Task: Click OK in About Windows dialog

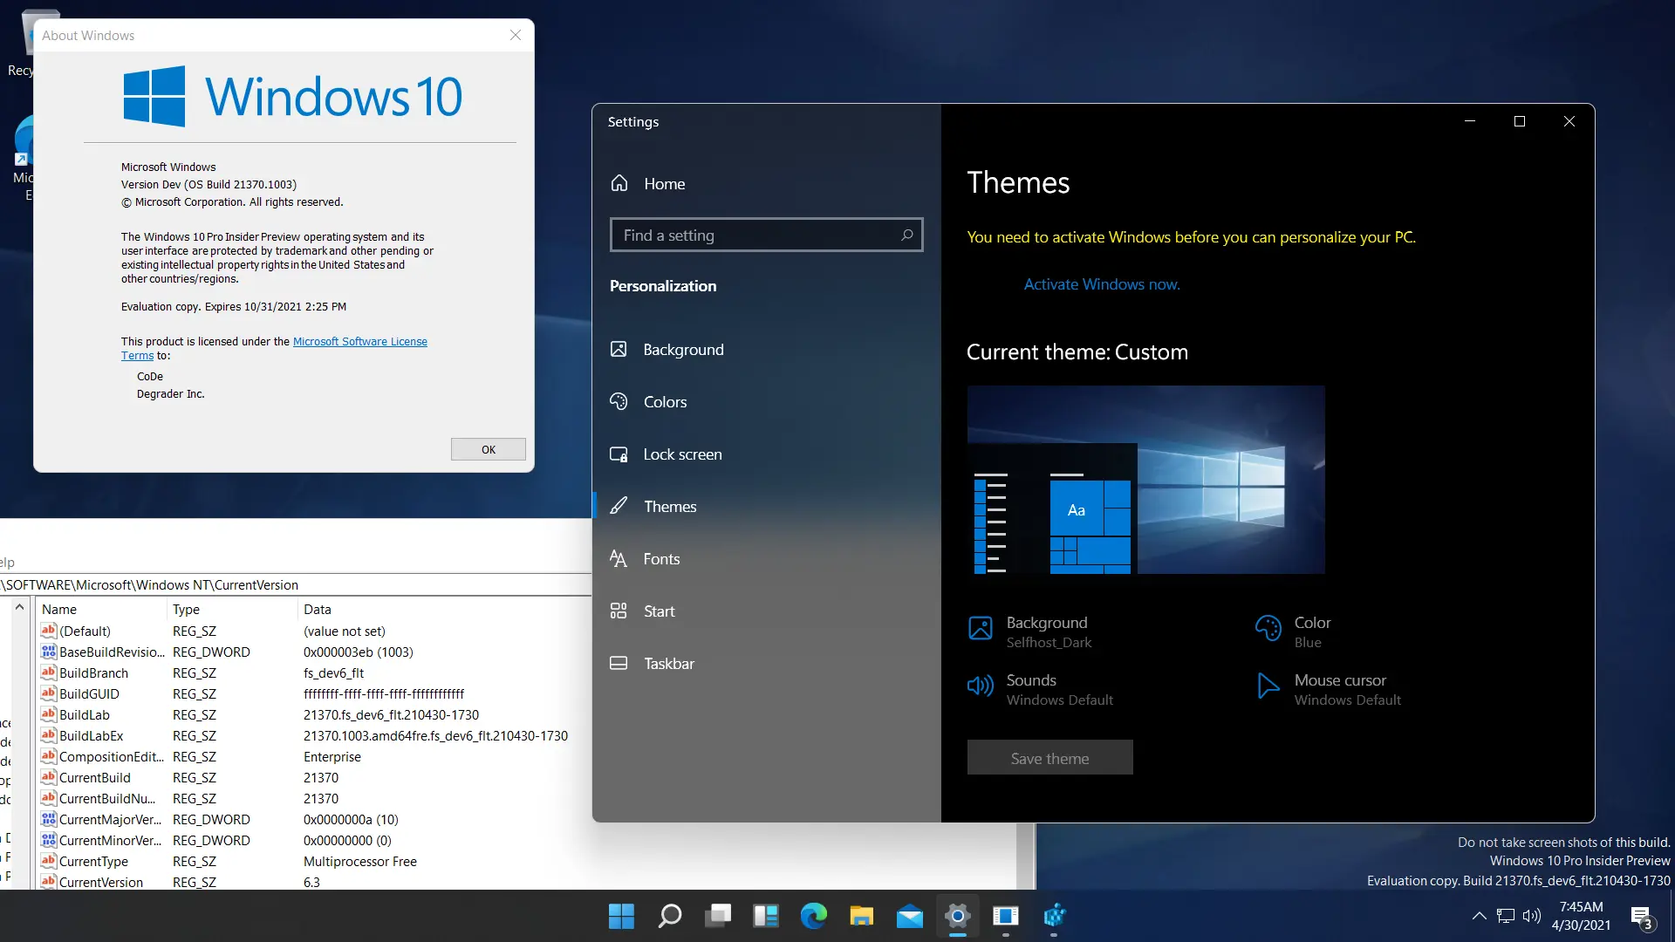Action: [489, 449]
